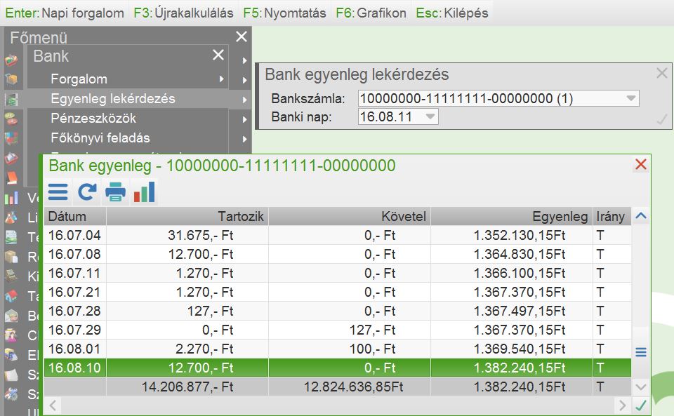
Task: Click the sidebar icon left of Forgalom
Action: coord(12,79)
